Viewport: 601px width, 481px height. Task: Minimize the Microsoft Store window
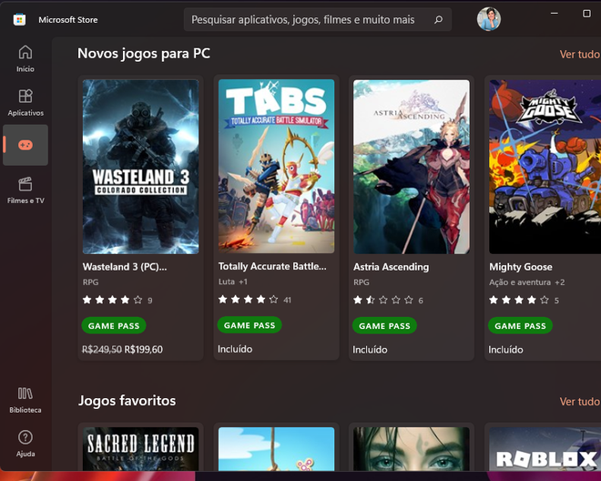click(x=555, y=14)
